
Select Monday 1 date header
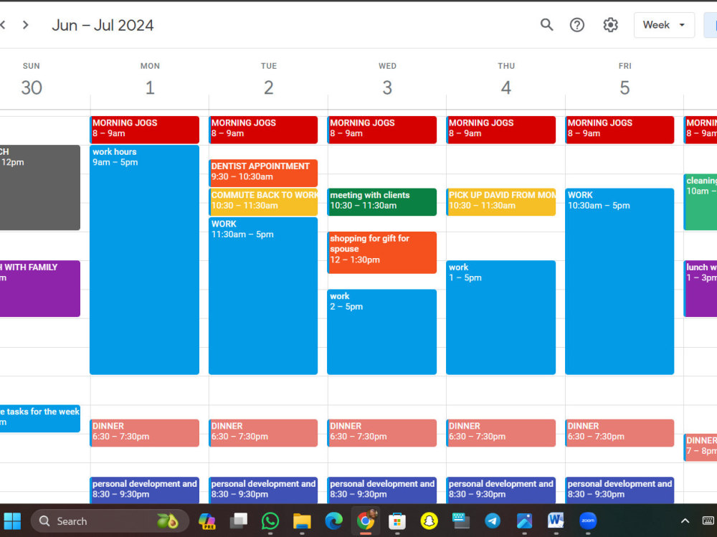[x=150, y=87]
